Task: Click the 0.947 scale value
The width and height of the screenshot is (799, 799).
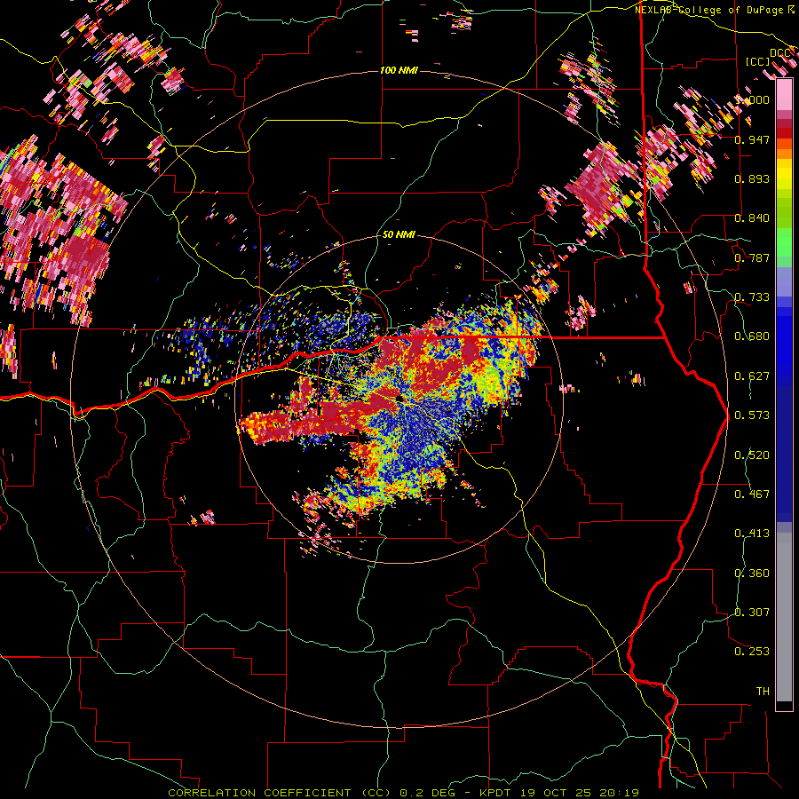Action: pos(752,139)
